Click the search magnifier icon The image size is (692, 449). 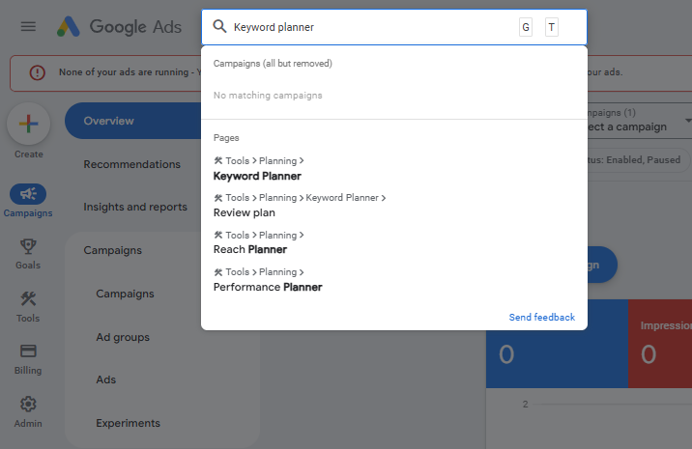click(219, 27)
